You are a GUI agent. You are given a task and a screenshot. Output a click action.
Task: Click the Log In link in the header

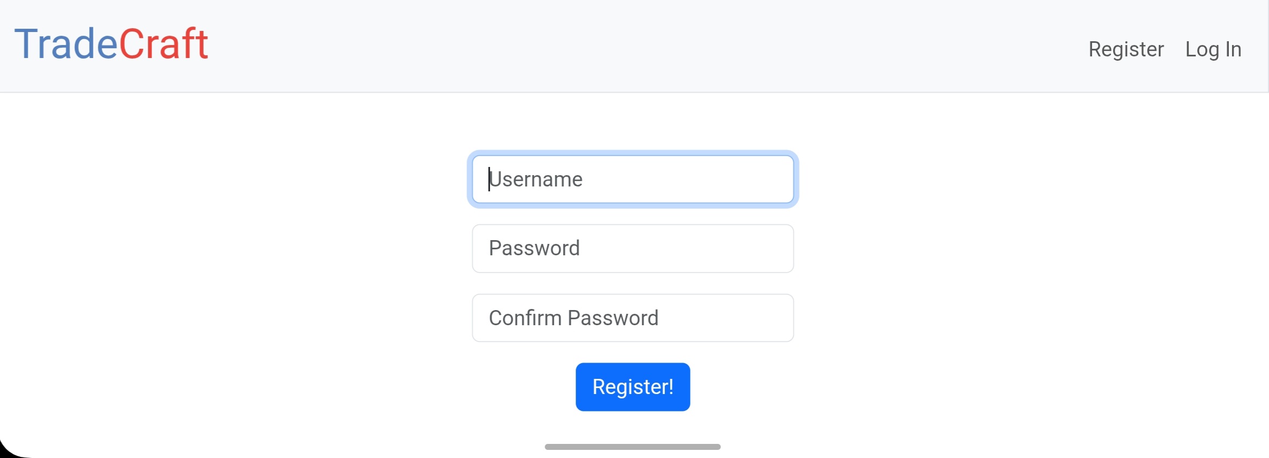click(x=1213, y=49)
